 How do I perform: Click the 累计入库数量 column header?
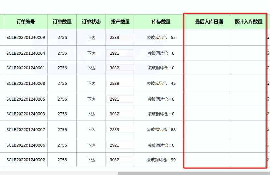pos(248,22)
